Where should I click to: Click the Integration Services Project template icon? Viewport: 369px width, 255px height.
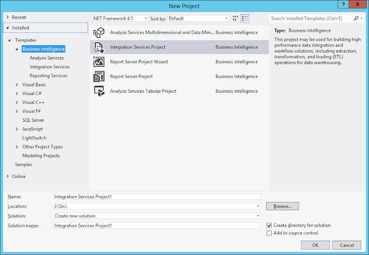tap(99, 47)
